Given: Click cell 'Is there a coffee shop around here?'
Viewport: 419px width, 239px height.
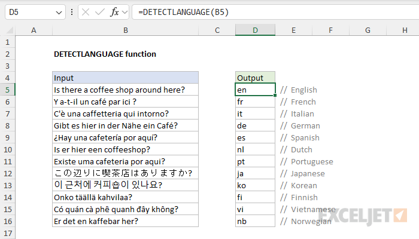Looking at the screenshot, I should click(x=125, y=90).
